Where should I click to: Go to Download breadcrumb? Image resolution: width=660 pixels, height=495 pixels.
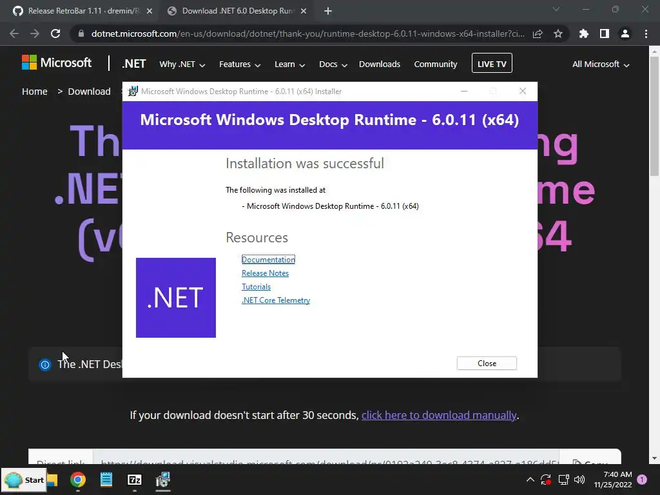89,92
